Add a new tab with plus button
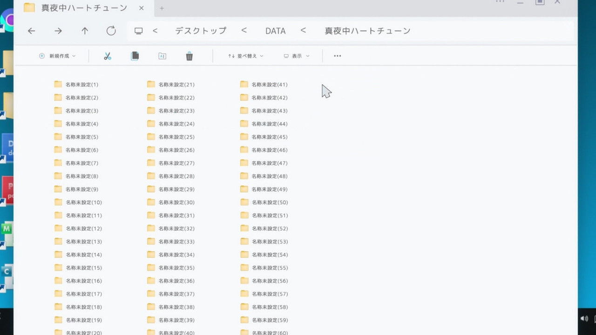 click(162, 8)
